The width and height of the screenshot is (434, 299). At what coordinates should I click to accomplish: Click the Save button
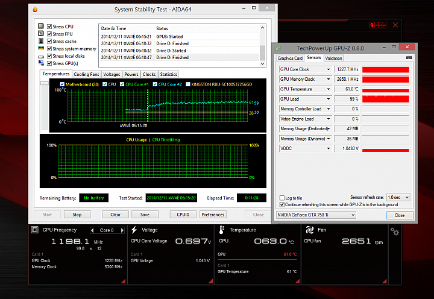[x=145, y=215]
